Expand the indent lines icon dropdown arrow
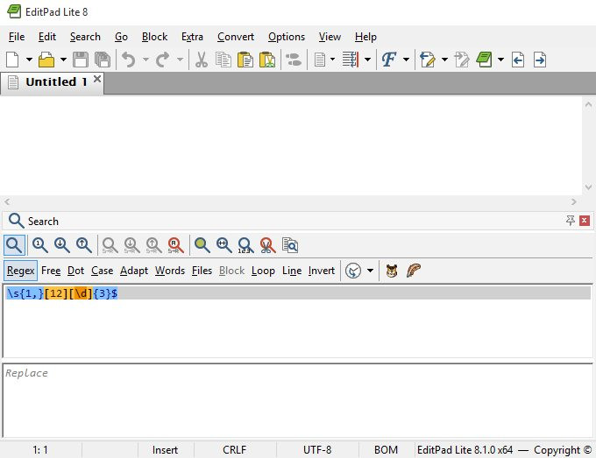596x458 pixels. pyautogui.click(x=367, y=60)
